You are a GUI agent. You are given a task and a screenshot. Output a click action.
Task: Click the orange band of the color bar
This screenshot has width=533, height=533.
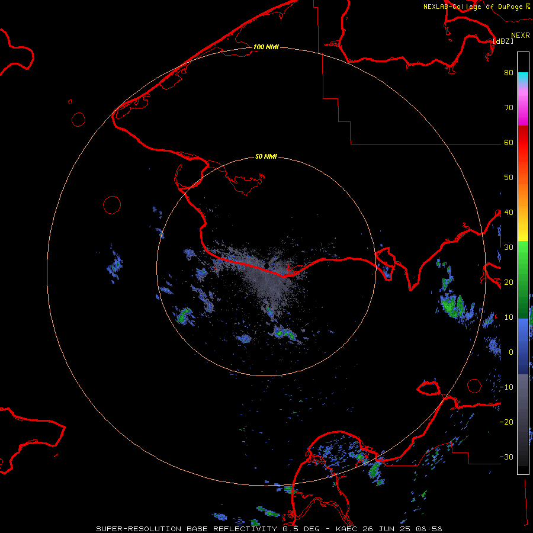[523, 194]
